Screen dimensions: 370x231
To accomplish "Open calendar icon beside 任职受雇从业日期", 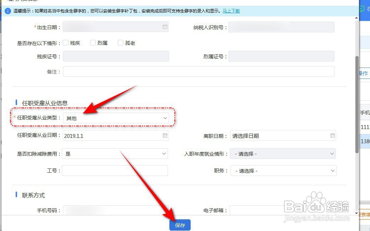I will 164,135.
